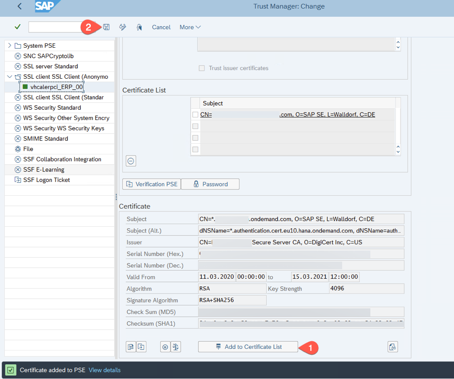Check the fourth empty row checkbox
The image size is (454, 379).
(x=195, y=149)
